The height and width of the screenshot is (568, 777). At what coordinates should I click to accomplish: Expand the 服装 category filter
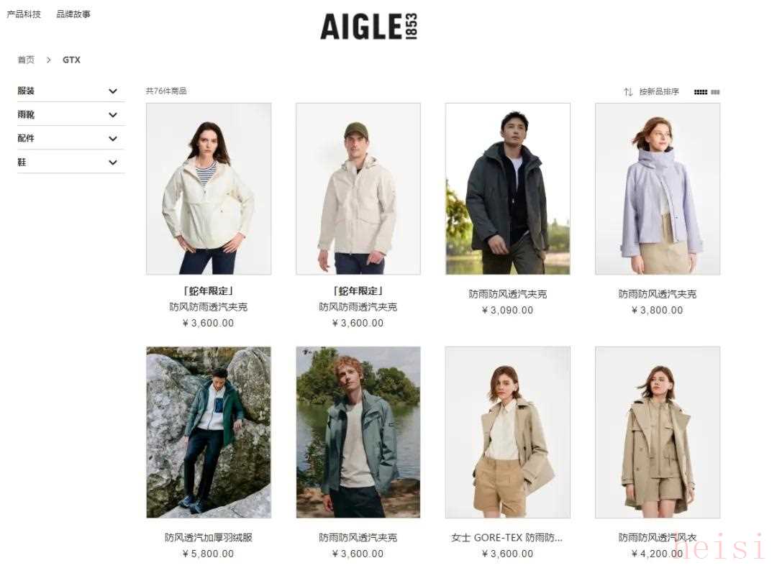pyautogui.click(x=71, y=91)
